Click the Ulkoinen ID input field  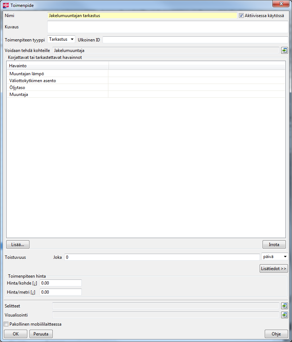pyautogui.click(x=195, y=40)
